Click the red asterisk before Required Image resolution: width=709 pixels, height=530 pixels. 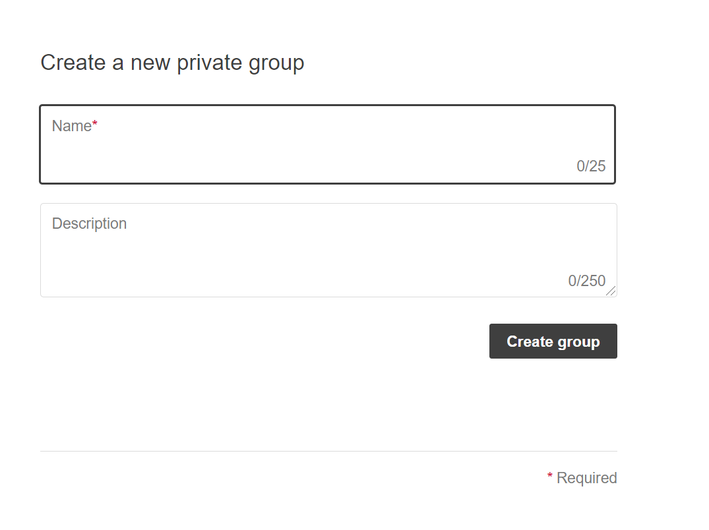point(550,476)
